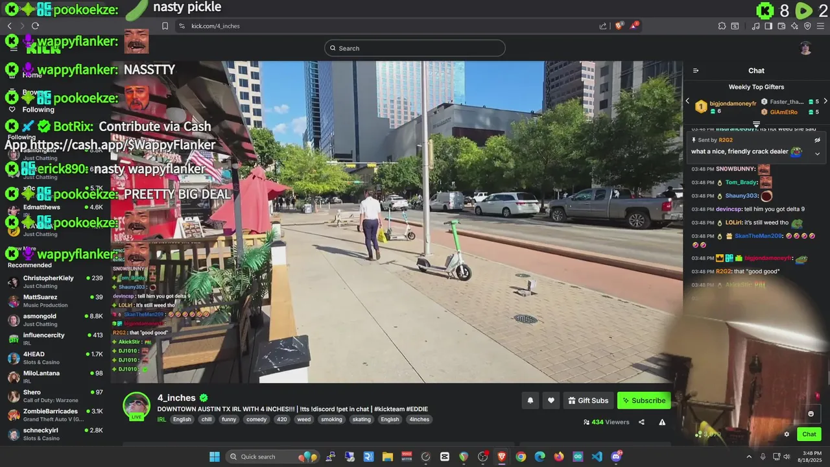Open MiloLantana recommended channel
This screenshot has width=830, height=467.
coord(55,377)
